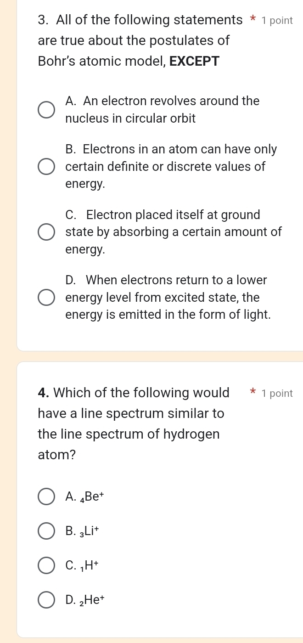The width and height of the screenshot is (303, 643).
Task: Choose the ₃Li⁺ option
Action: (46, 531)
